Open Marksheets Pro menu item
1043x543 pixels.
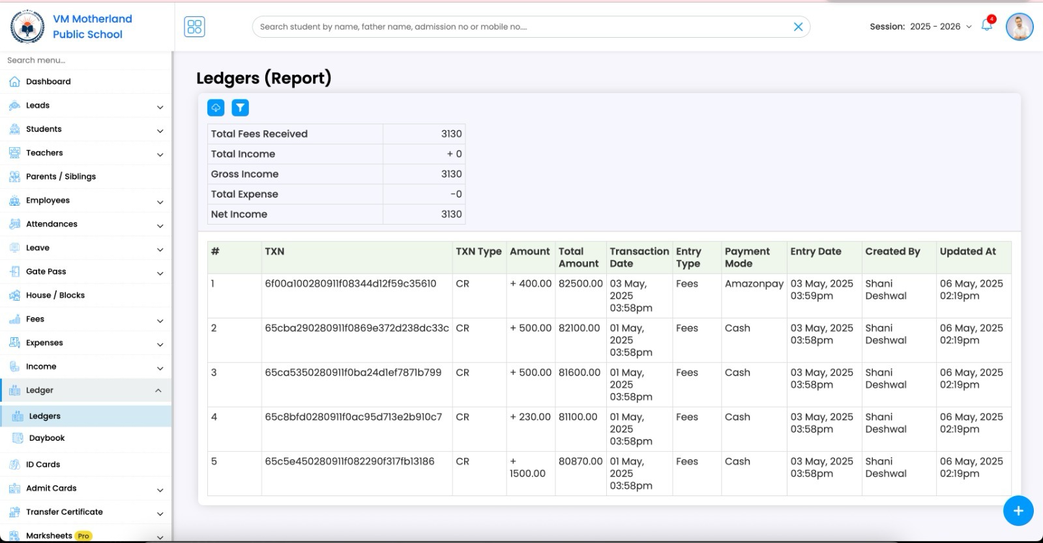click(85, 535)
